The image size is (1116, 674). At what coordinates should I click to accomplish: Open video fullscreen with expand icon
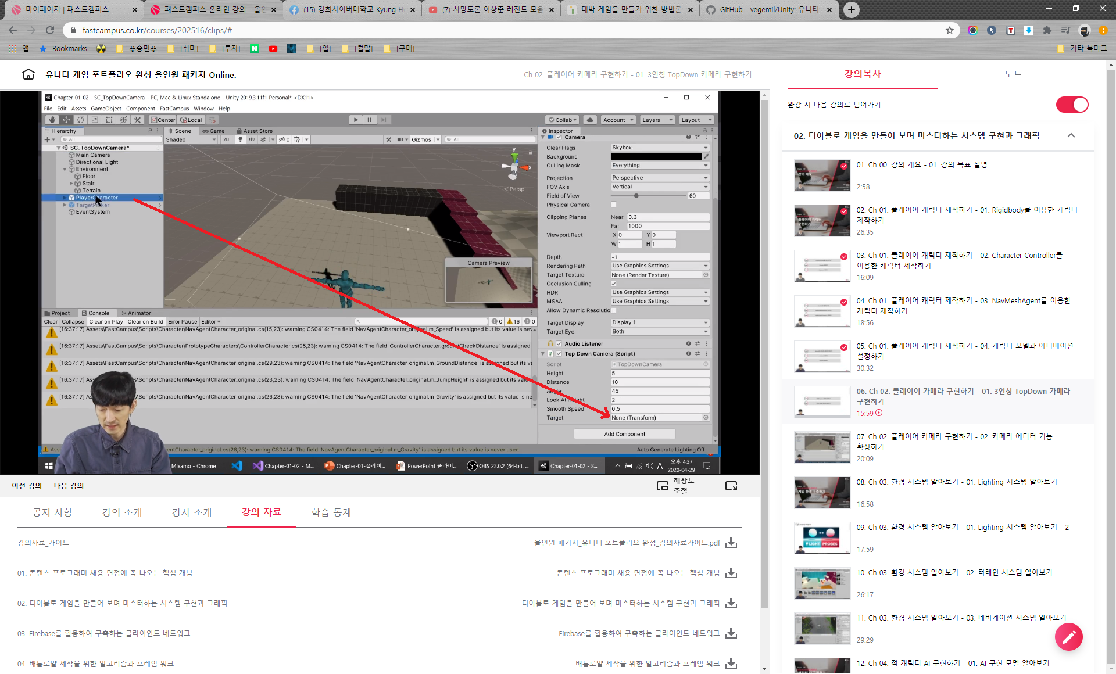coord(731,486)
